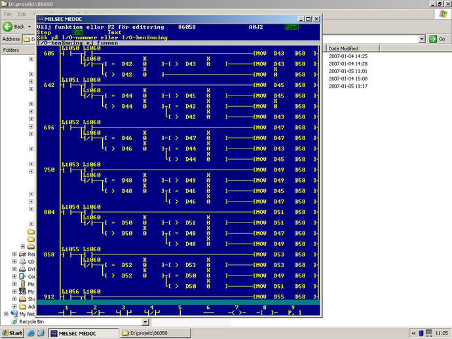The image size is (452, 339).
Task: Select the date 2007-01-05 11:17 entry
Action: point(348,86)
